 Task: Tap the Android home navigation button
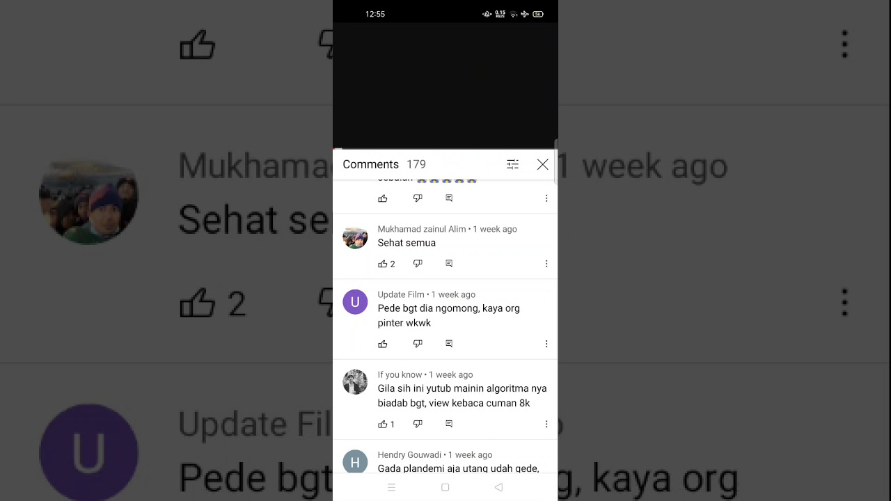coord(445,488)
